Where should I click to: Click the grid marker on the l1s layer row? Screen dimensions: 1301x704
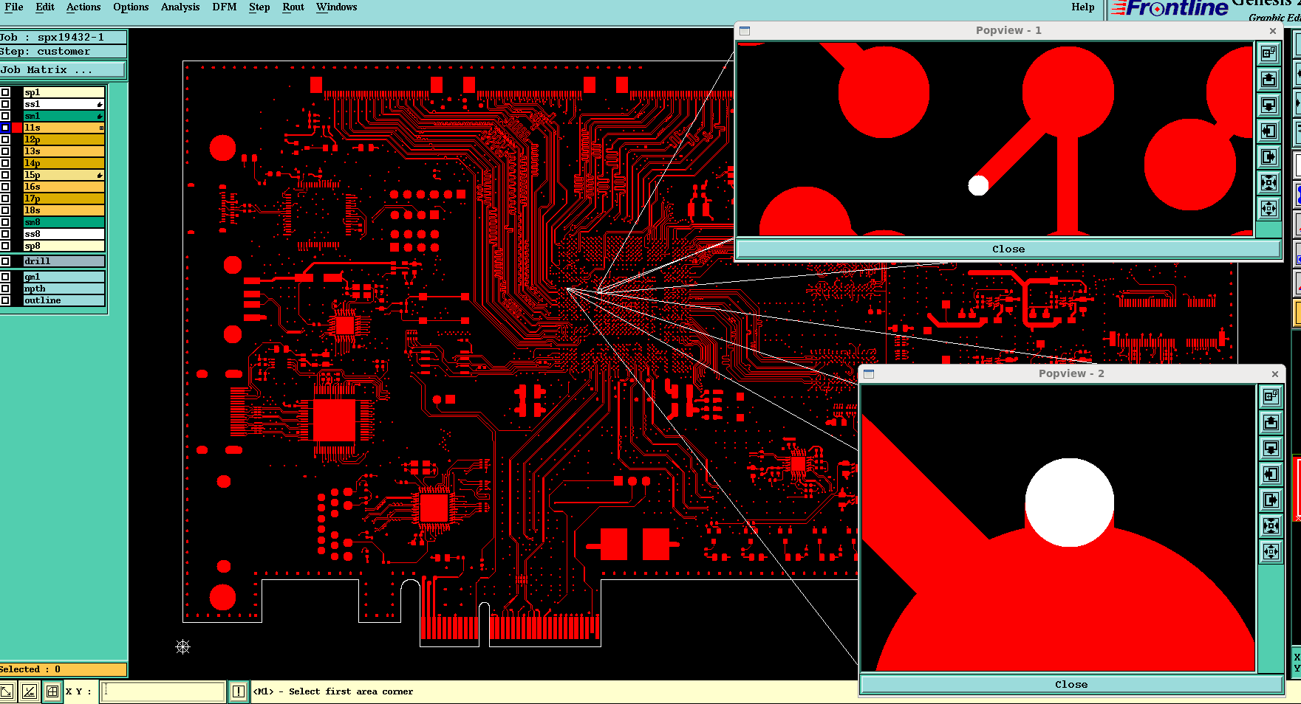point(101,128)
